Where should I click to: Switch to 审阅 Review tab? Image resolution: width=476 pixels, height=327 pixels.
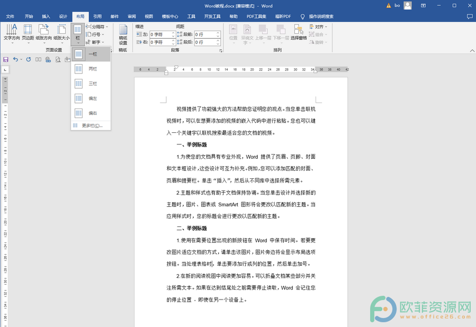pos(132,16)
